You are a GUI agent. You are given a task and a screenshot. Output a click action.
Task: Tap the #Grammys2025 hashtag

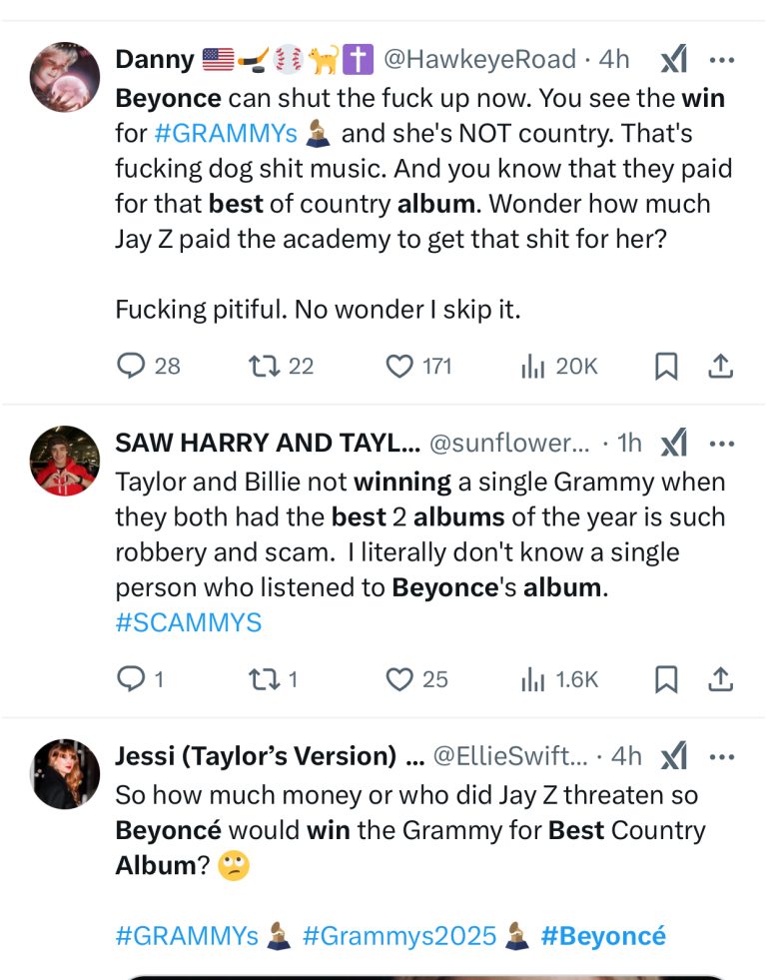pos(398,936)
